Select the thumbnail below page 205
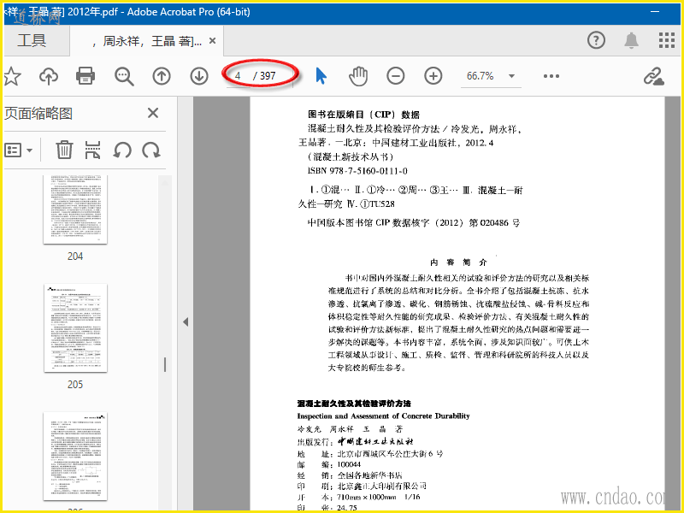Image resolution: width=684 pixels, height=513 pixels. click(x=75, y=457)
